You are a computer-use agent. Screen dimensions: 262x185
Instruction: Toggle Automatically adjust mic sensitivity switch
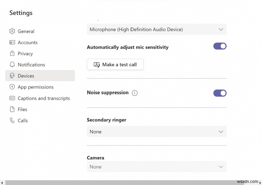click(x=220, y=46)
